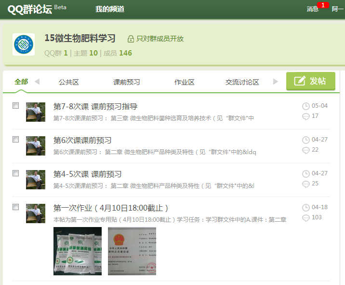345x285 pixels.
Task: Switch to the 课前预习 tab
Action: pyautogui.click(x=126, y=82)
